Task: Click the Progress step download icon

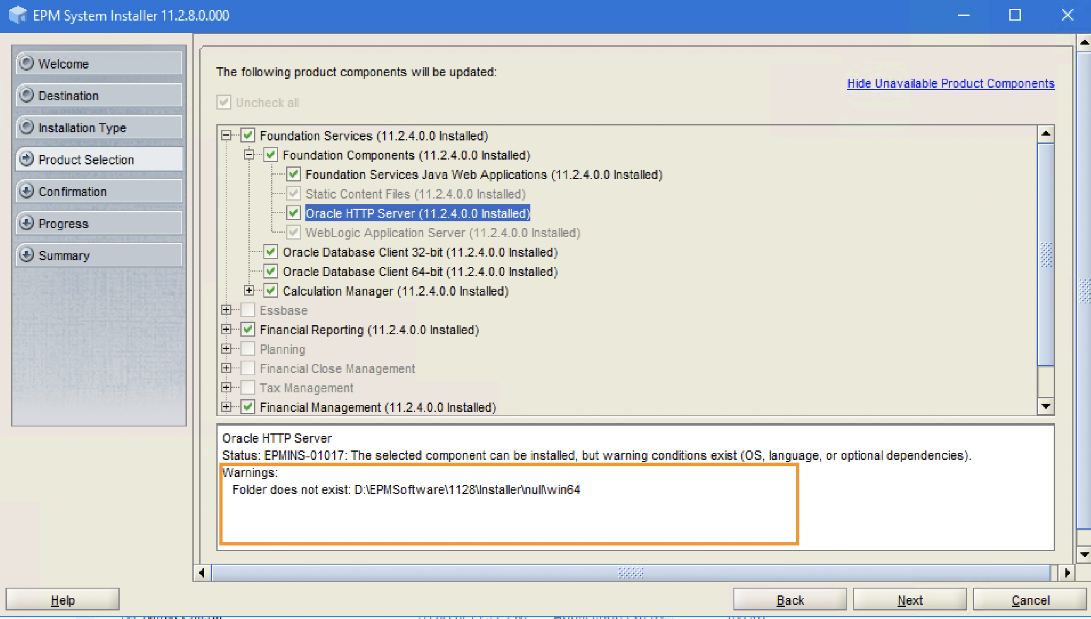Action: pyautogui.click(x=27, y=223)
